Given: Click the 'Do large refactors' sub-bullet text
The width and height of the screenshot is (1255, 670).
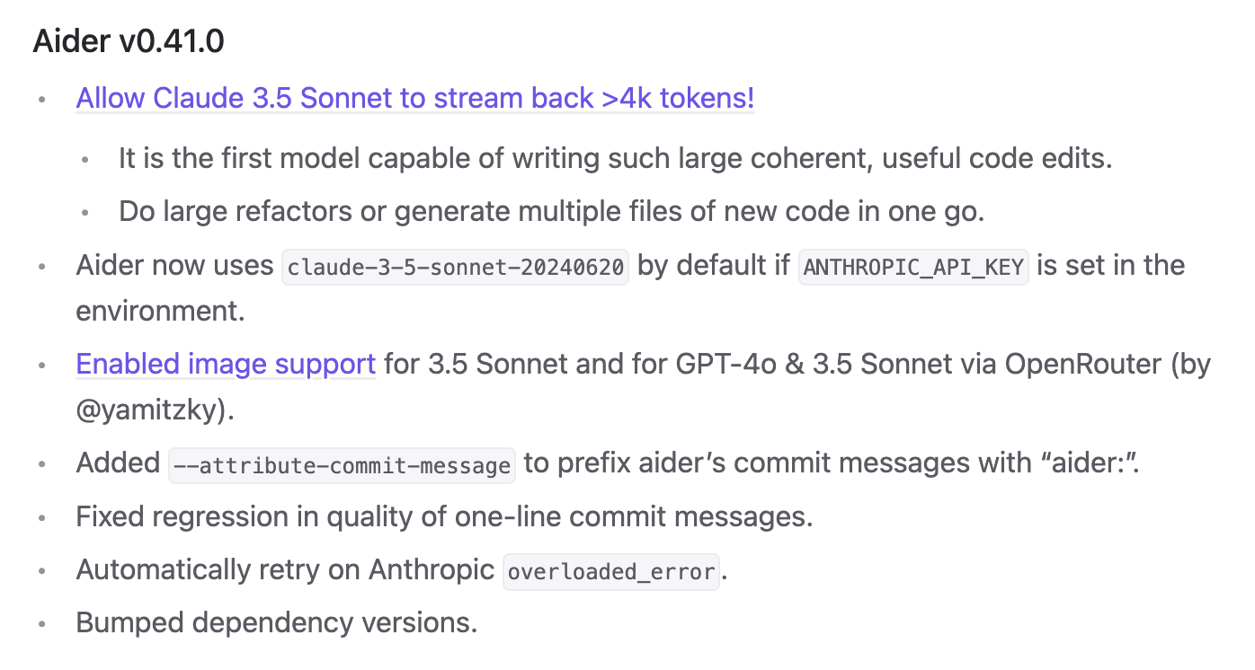Looking at the screenshot, I should pos(552,211).
